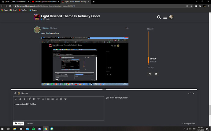
Task: Go back in browser
Action: 2,6
